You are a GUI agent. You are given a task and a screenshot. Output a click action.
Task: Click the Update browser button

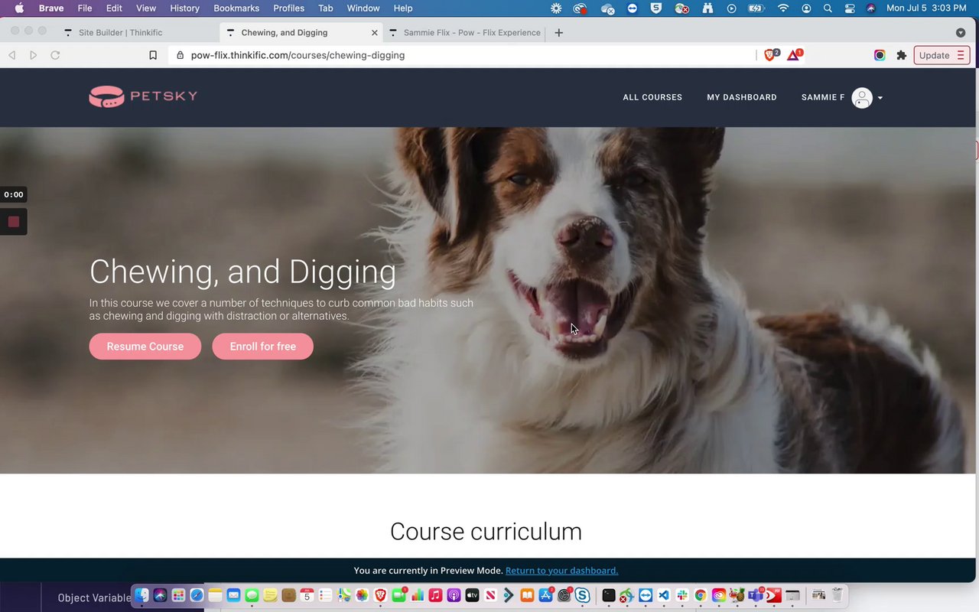[942, 55]
